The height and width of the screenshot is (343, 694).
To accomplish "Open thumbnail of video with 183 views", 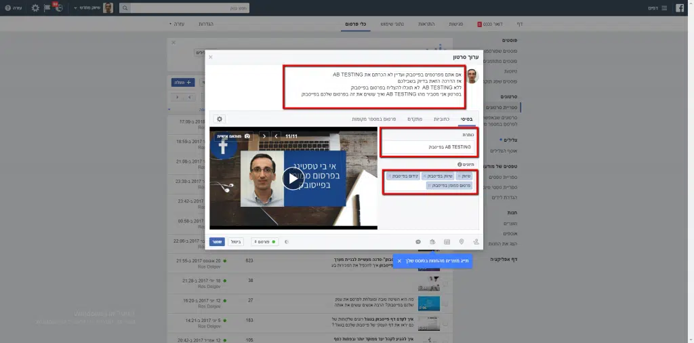I will pos(429,323).
